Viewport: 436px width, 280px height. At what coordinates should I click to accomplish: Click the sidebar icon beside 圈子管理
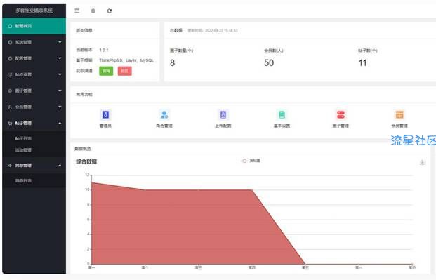click(x=10, y=91)
